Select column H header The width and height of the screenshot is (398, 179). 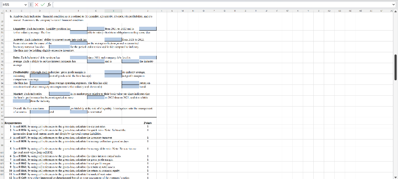pos(113,11)
